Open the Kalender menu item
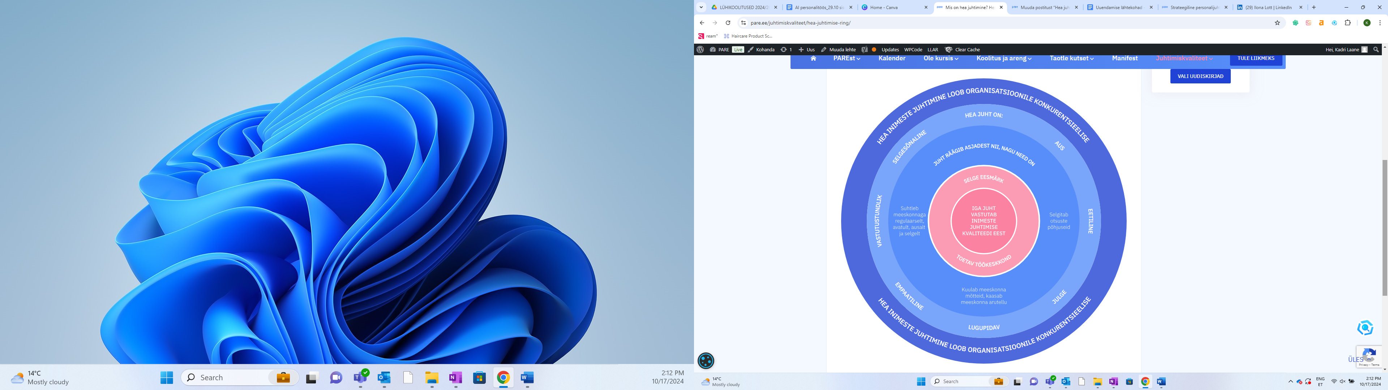Viewport: 1388px width, 390px height. tap(892, 58)
